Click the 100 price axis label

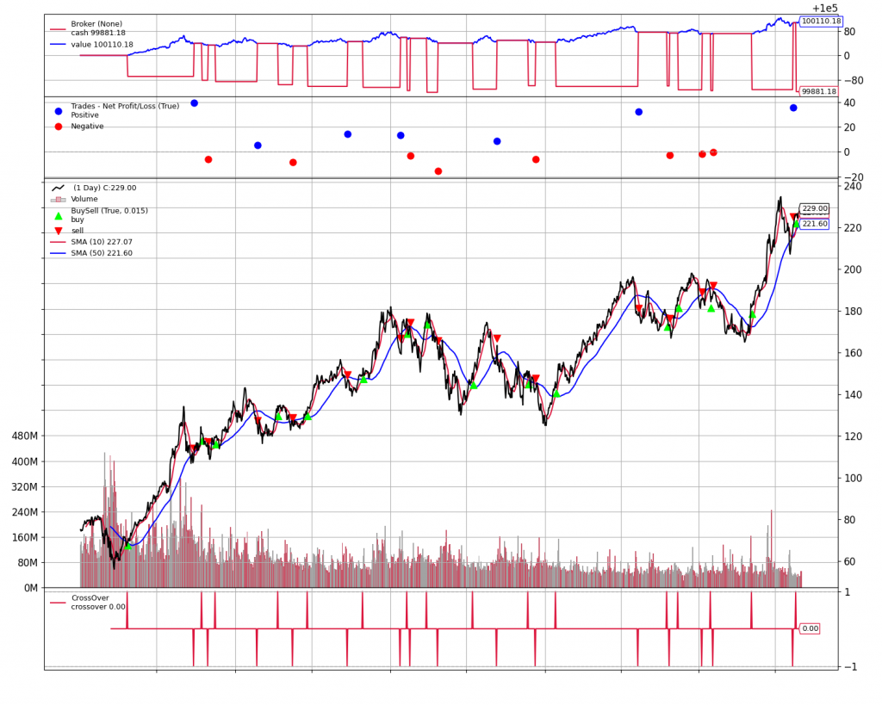[853, 478]
